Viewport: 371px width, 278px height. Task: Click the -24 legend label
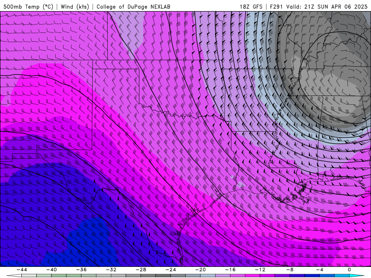pyautogui.click(x=171, y=270)
